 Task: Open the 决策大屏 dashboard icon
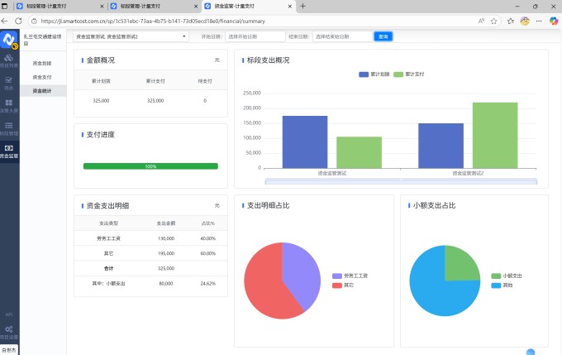pyautogui.click(x=9, y=105)
